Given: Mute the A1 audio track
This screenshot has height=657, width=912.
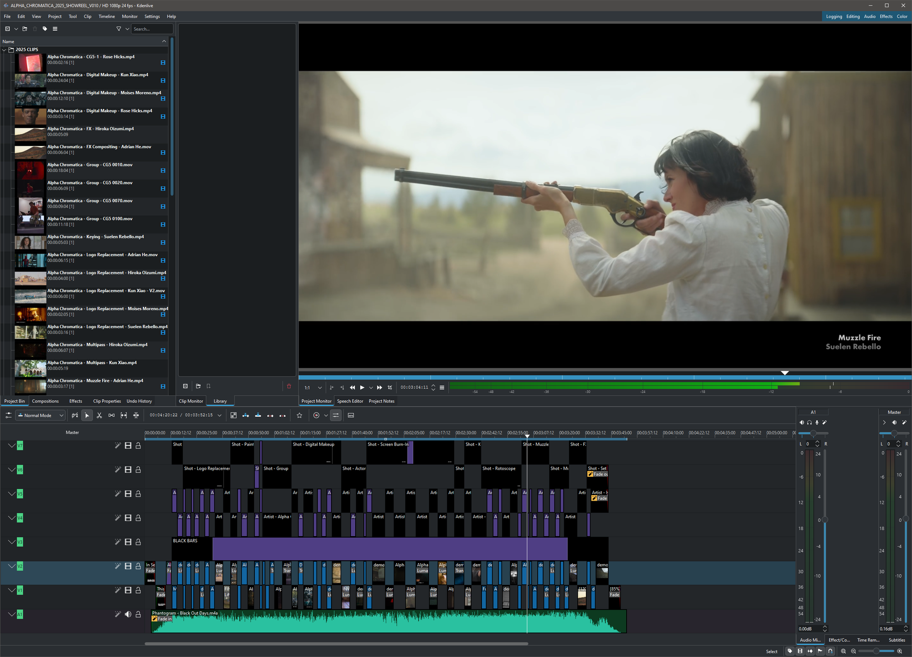Looking at the screenshot, I should click(128, 615).
